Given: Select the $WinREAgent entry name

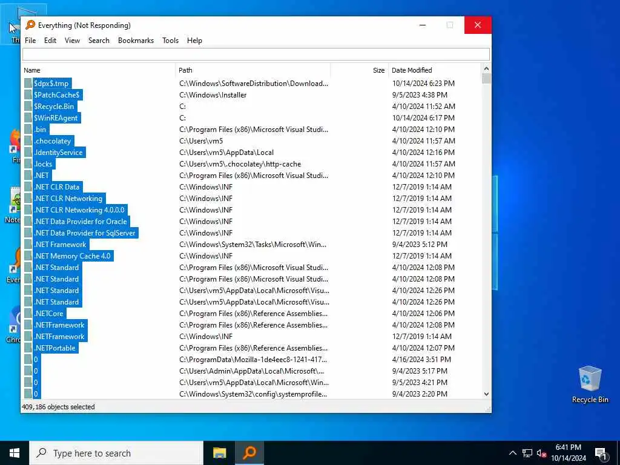Looking at the screenshot, I should click(x=56, y=118).
